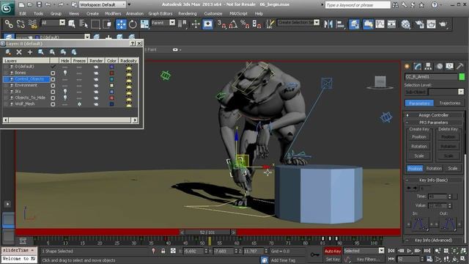
Task: Open Key Filters dialog
Action: (x=368, y=259)
